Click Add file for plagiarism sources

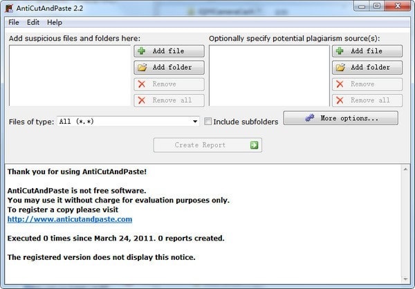[x=367, y=51]
